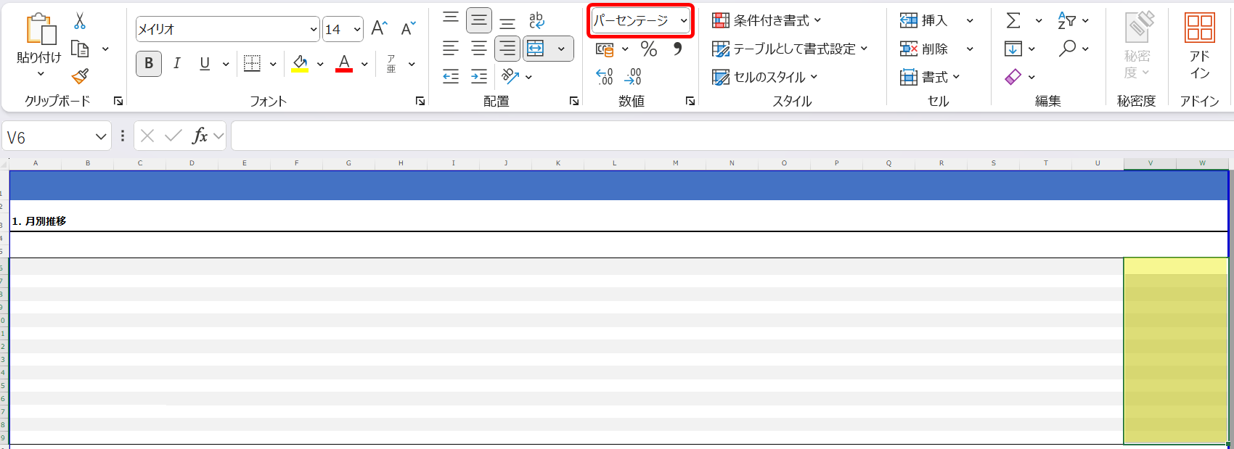Expand the Name Box dropdown showing V6
1234x449 pixels.
pyautogui.click(x=100, y=136)
